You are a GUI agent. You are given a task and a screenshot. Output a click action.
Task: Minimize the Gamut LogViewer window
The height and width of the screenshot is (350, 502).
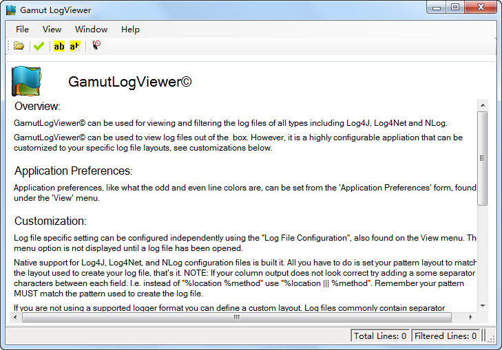(437, 7)
